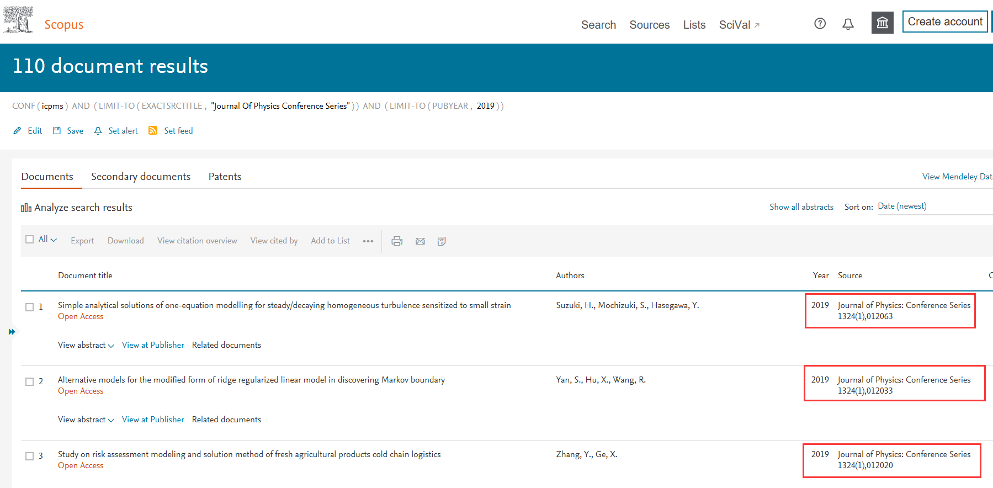This screenshot has height=488, width=993.
Task: Open the Markov boundary paper title
Action: tap(251, 380)
